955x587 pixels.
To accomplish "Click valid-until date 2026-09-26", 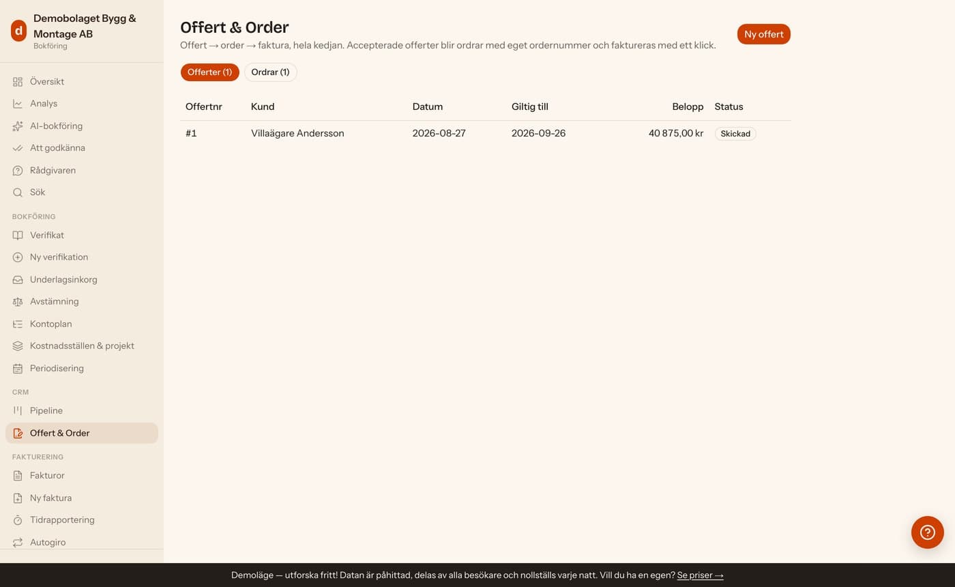I will [x=539, y=134].
